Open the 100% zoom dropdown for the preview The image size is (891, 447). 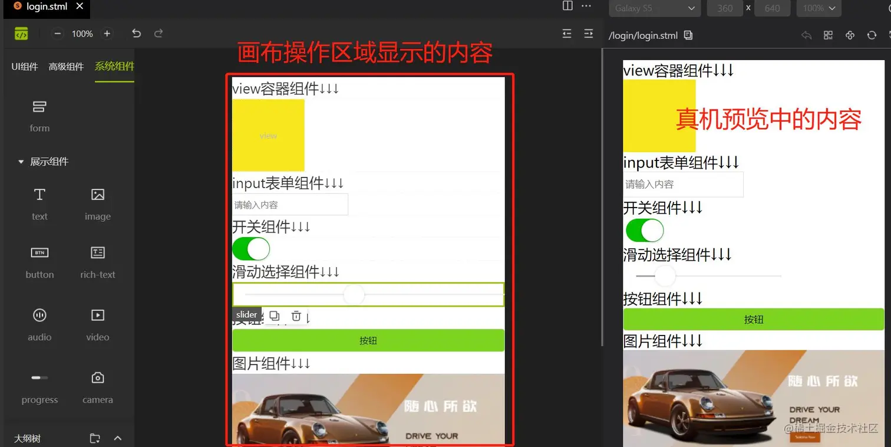coord(819,8)
